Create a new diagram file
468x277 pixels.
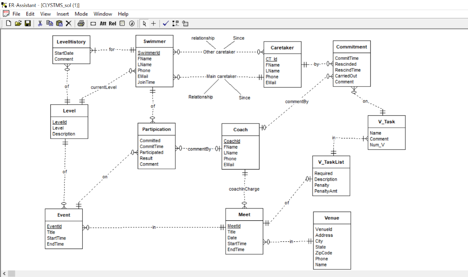[8, 23]
